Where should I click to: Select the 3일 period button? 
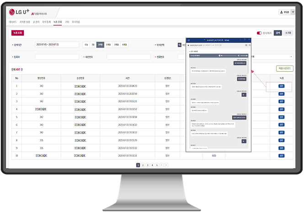pos(93,45)
